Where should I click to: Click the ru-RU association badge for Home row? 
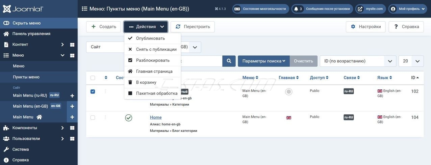(x=349, y=117)
